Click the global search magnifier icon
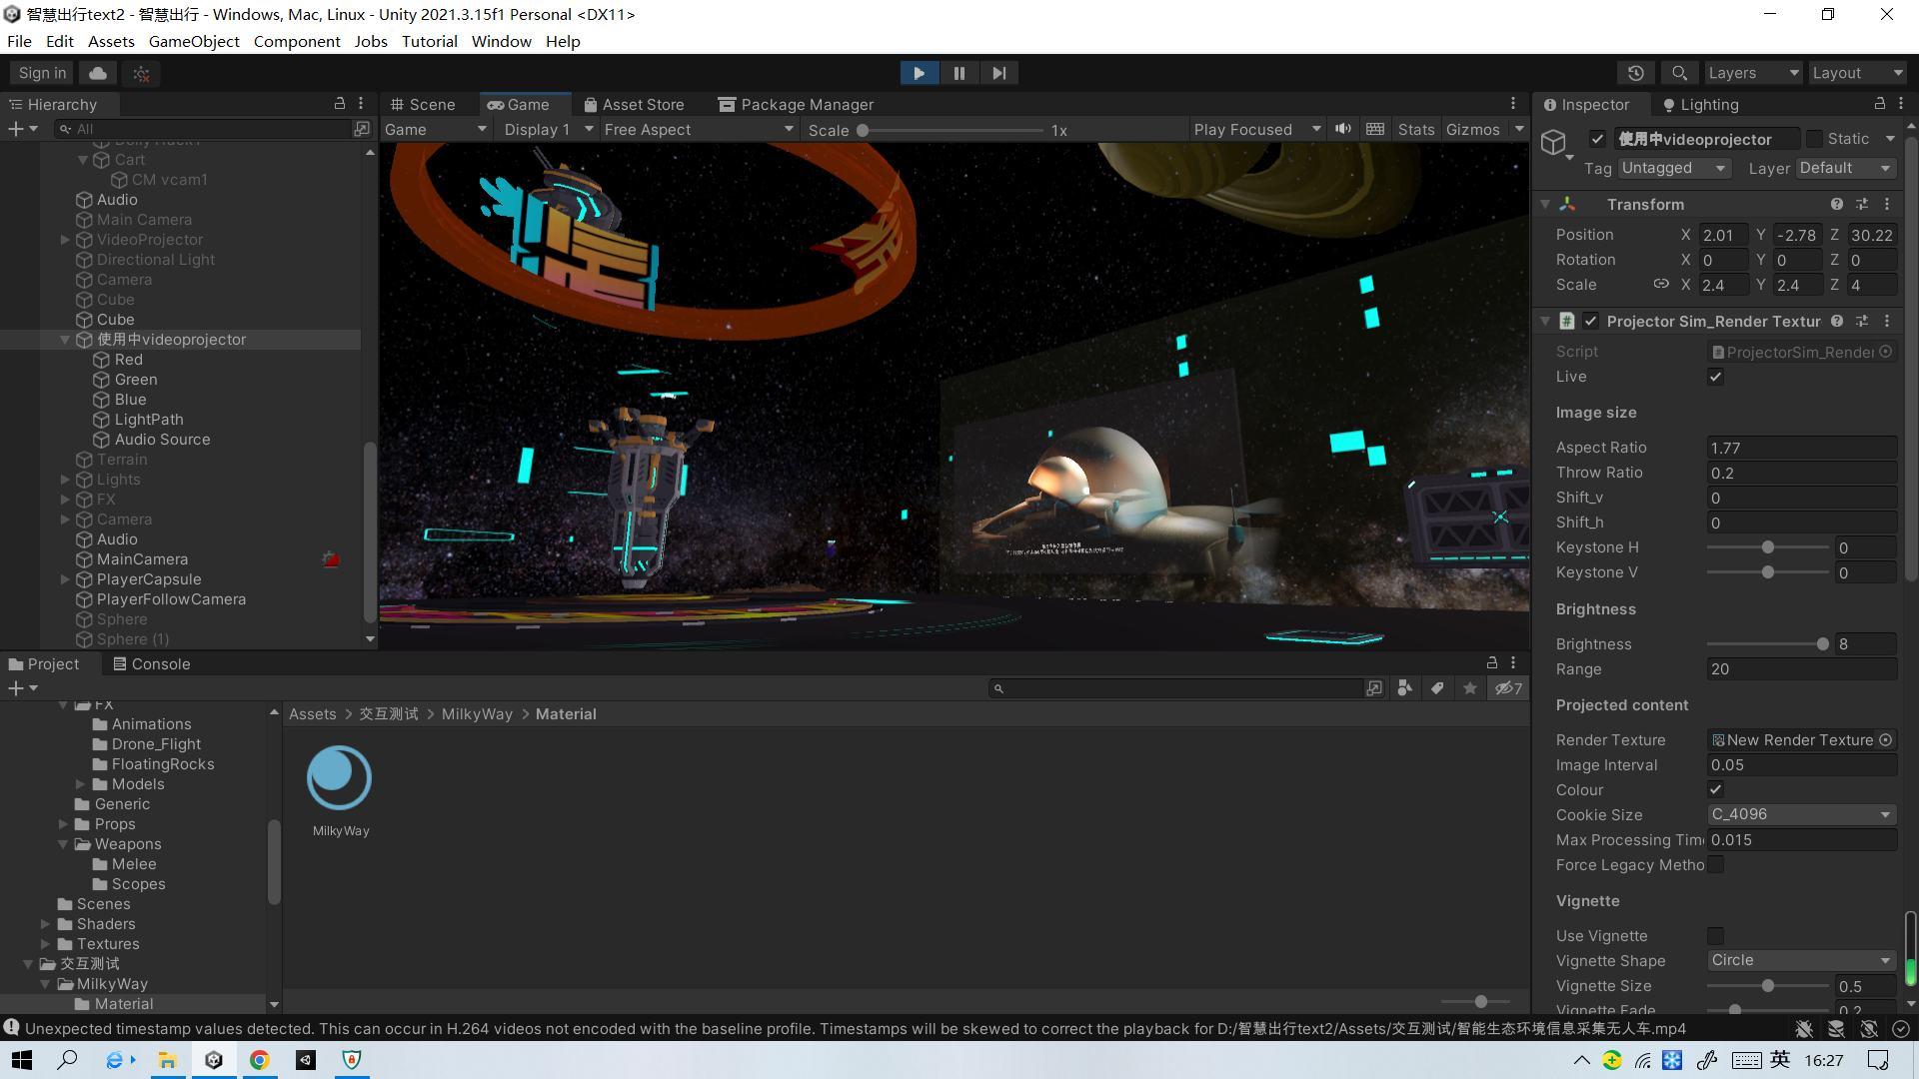The height and width of the screenshot is (1079, 1919). [1679, 73]
